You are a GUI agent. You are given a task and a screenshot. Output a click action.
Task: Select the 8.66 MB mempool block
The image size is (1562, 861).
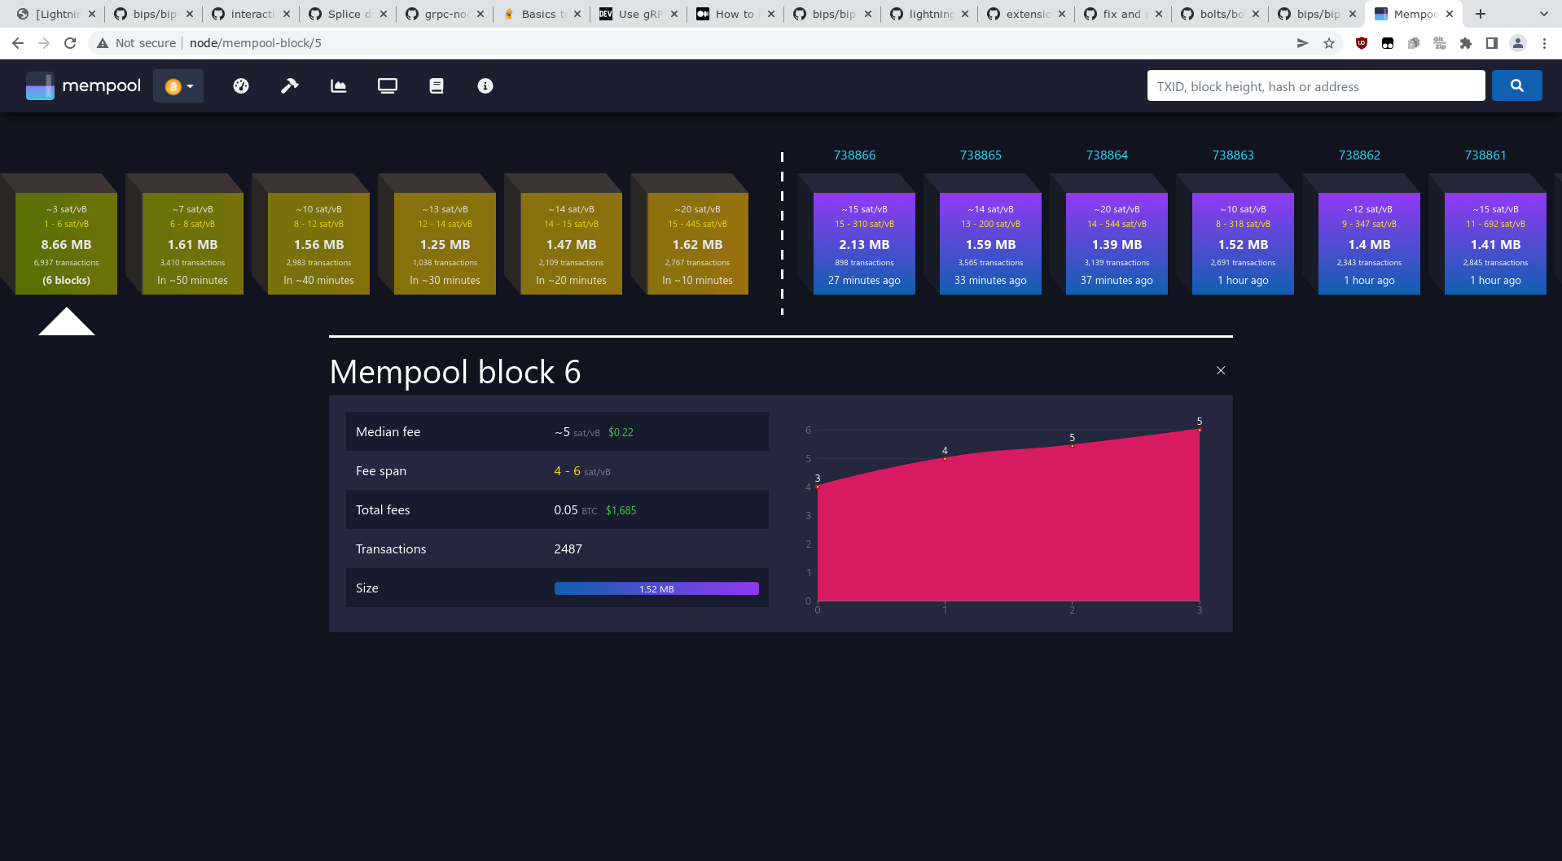[66, 243]
